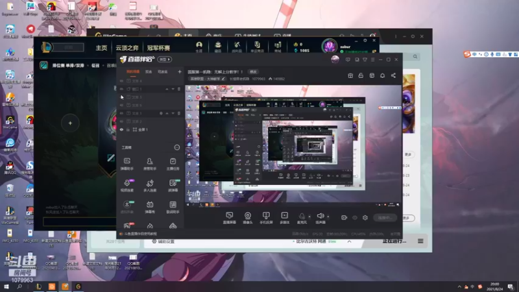
Task: Move 窗口1 source up one layer
Action: [167, 89]
